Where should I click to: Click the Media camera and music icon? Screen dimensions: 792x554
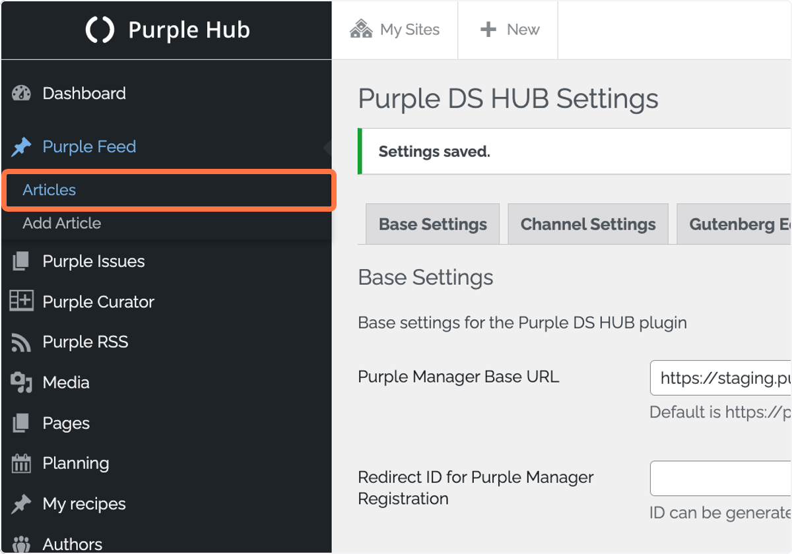(21, 383)
